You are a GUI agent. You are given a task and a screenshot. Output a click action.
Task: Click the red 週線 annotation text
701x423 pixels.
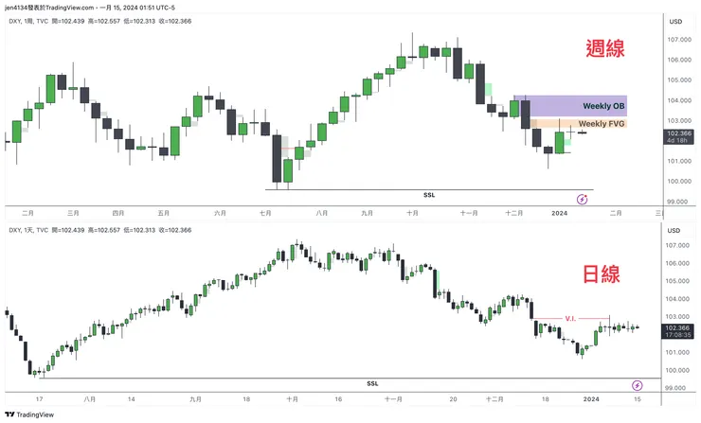click(605, 48)
